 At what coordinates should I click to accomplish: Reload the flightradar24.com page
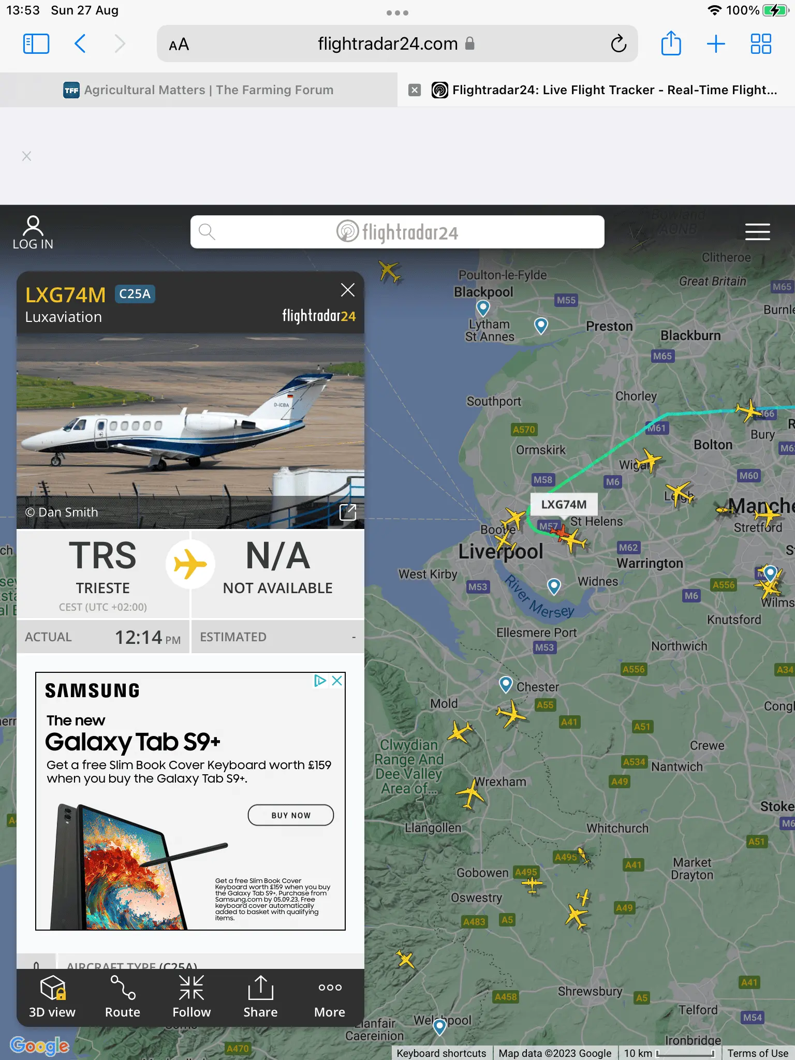pos(619,44)
